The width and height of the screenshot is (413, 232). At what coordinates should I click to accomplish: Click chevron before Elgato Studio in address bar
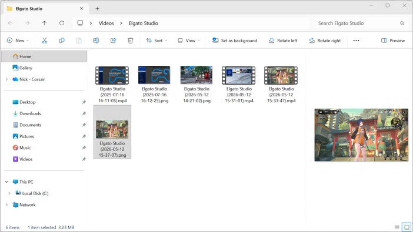coord(121,23)
